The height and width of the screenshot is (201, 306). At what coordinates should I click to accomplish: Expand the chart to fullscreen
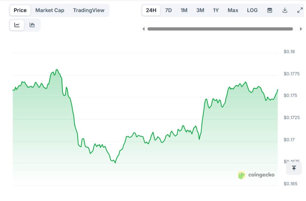299,10
